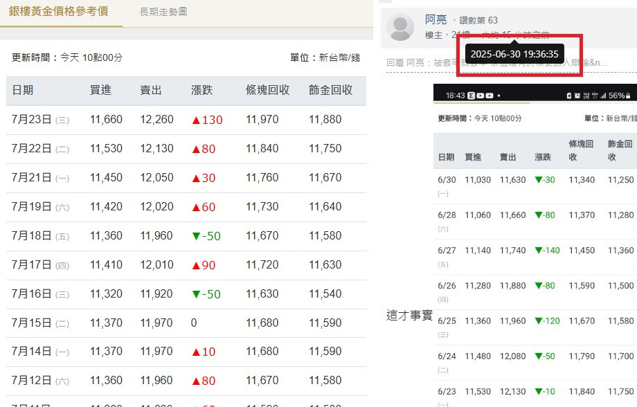Click the 6/30 date in phone screenshot
The height and width of the screenshot is (407, 637).
point(447,180)
